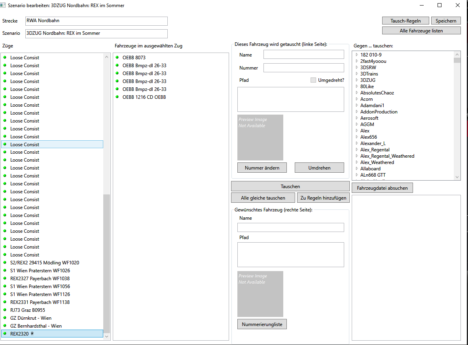Click green dot next to GZ Dürnkrut - Wien

point(5,318)
